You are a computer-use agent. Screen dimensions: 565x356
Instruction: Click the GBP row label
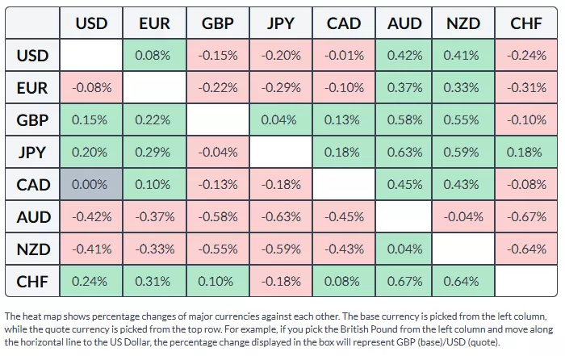[x=33, y=120]
